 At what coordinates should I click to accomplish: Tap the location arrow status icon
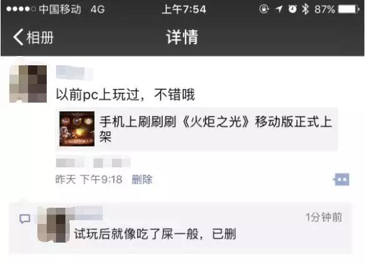(278, 9)
